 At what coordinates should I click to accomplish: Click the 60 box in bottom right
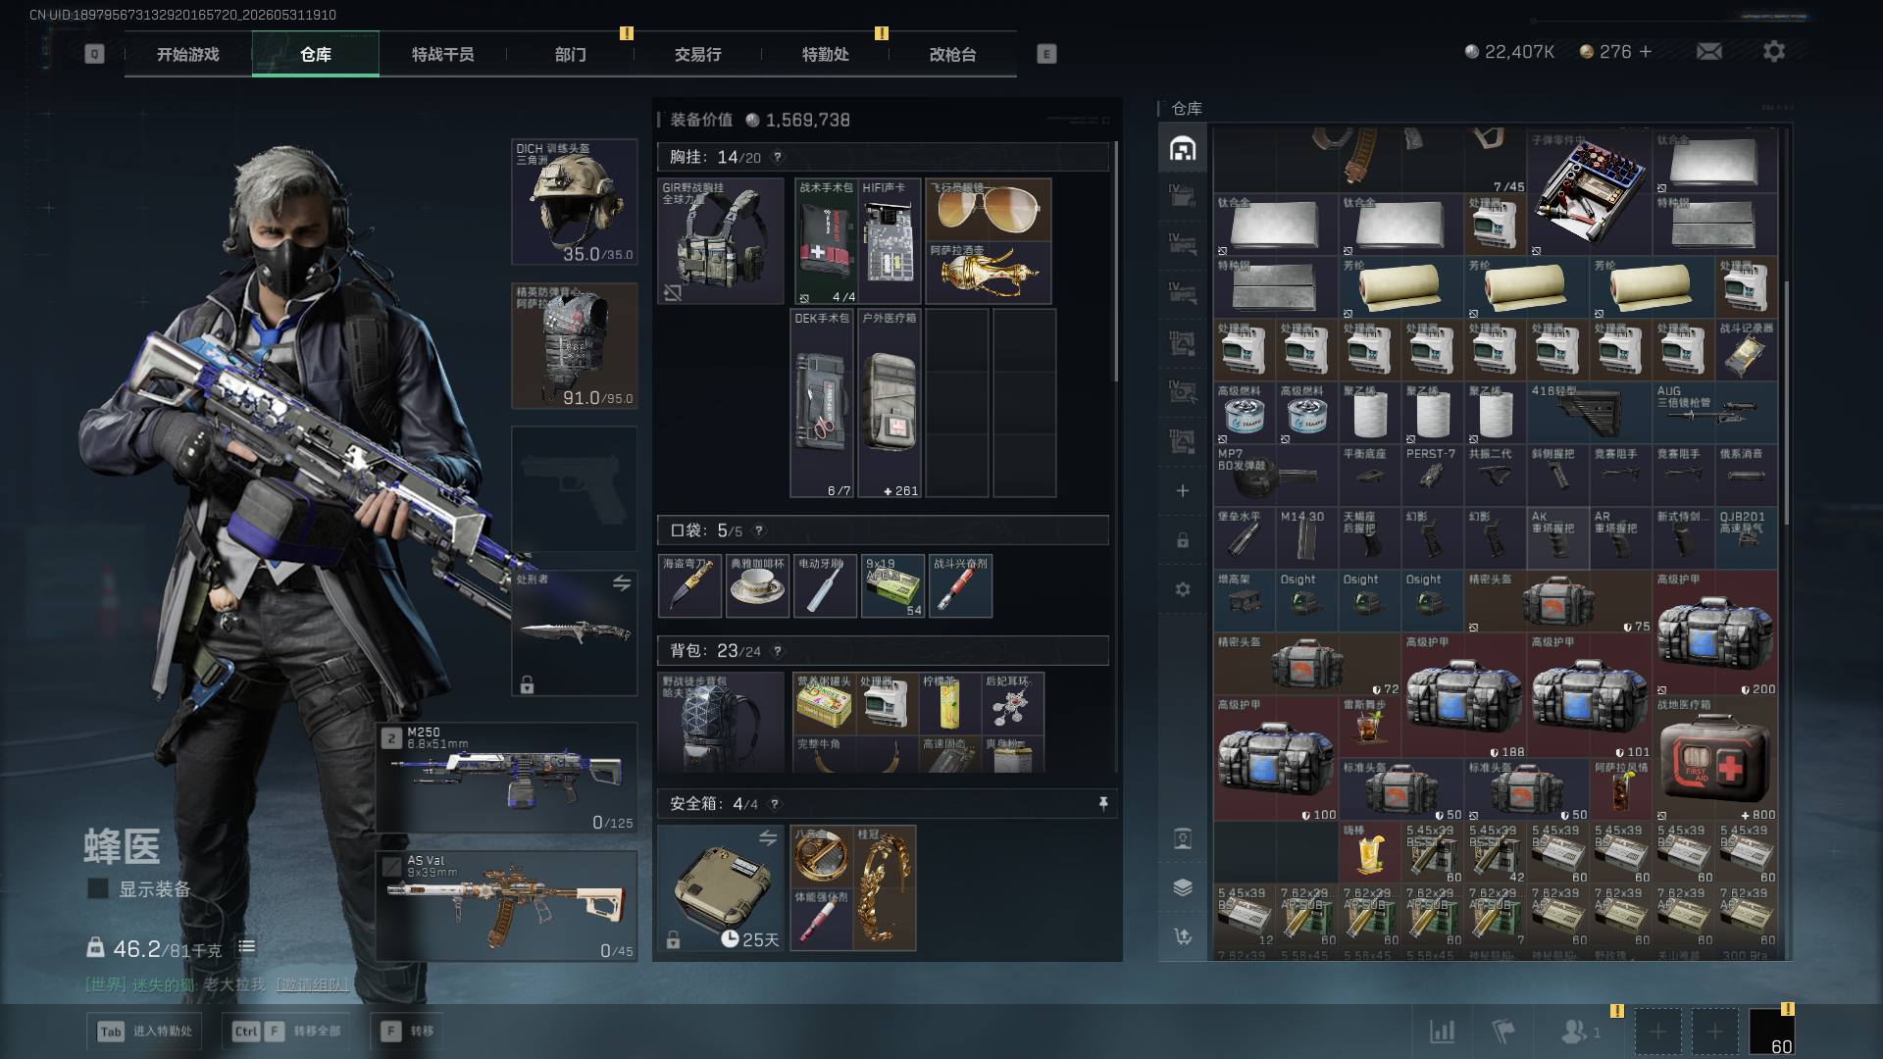tap(1772, 1032)
